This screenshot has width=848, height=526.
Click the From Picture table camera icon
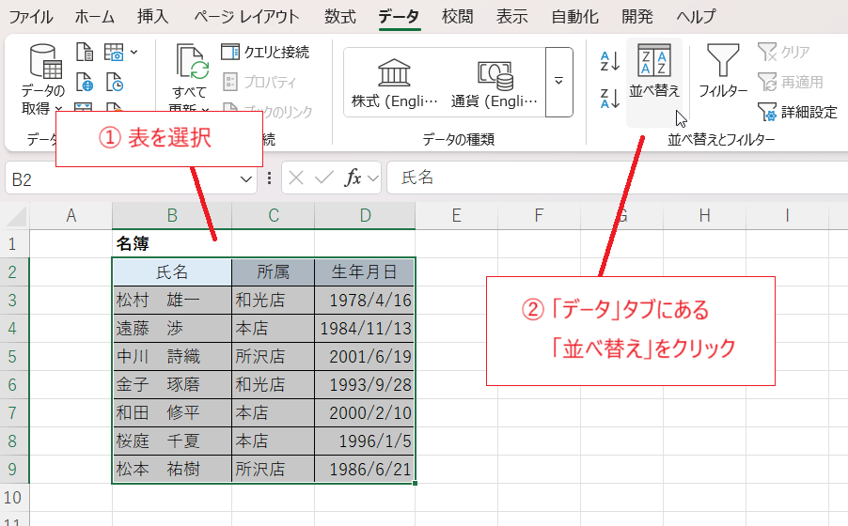pos(114,53)
